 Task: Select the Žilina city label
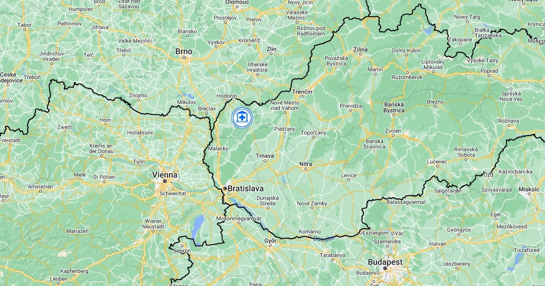pyautogui.click(x=361, y=49)
